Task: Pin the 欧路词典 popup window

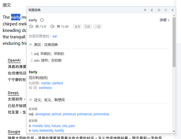Action: pyautogui.click(x=166, y=10)
